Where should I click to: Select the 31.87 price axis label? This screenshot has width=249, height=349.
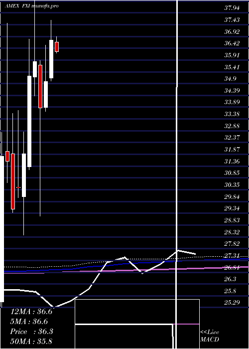(x=232, y=150)
